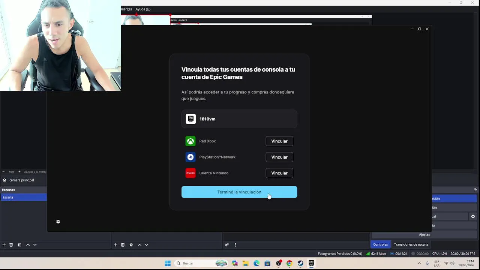Image resolution: width=480 pixels, height=270 pixels.
Task: Select the camara principal source label
Action: [21, 180]
